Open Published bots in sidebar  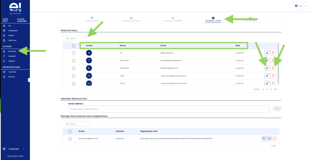pos(13,31)
